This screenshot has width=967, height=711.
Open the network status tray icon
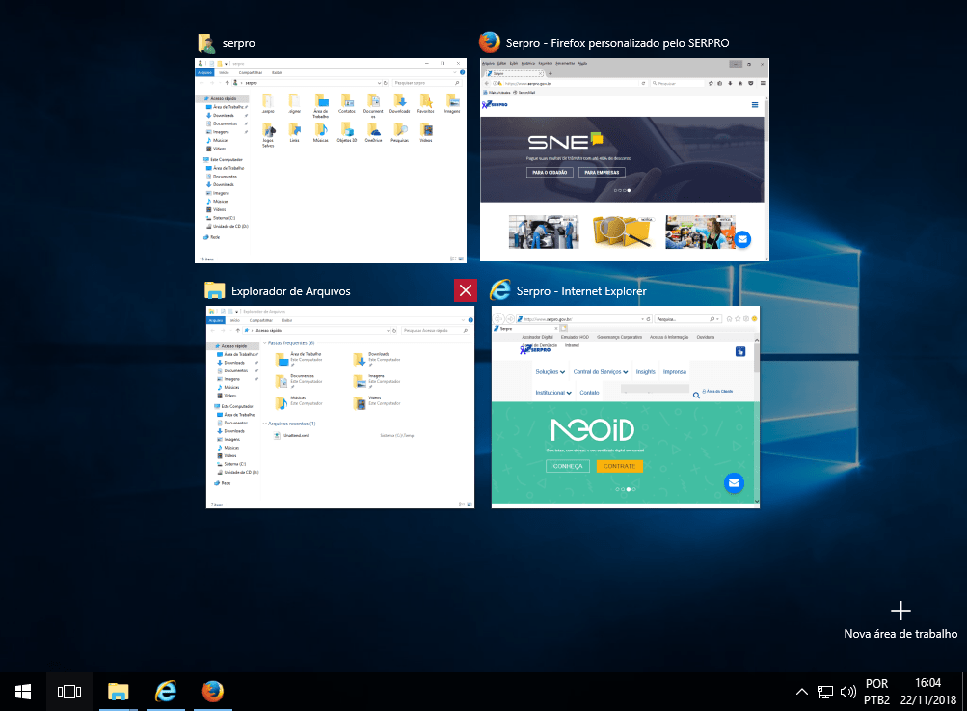(825, 692)
